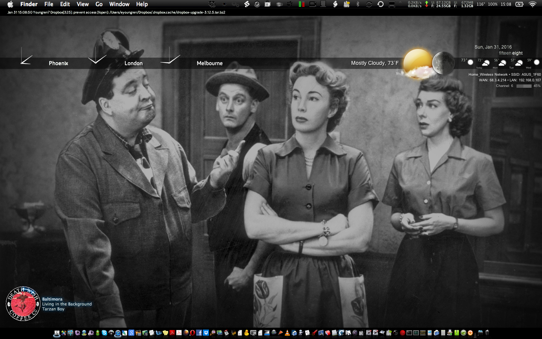Click the network speed KB/s readout

click(x=415, y=4)
